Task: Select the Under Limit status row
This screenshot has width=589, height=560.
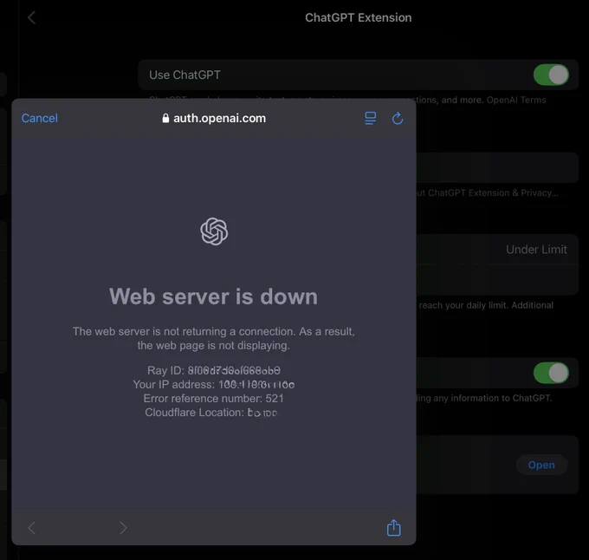Action: [x=498, y=250]
